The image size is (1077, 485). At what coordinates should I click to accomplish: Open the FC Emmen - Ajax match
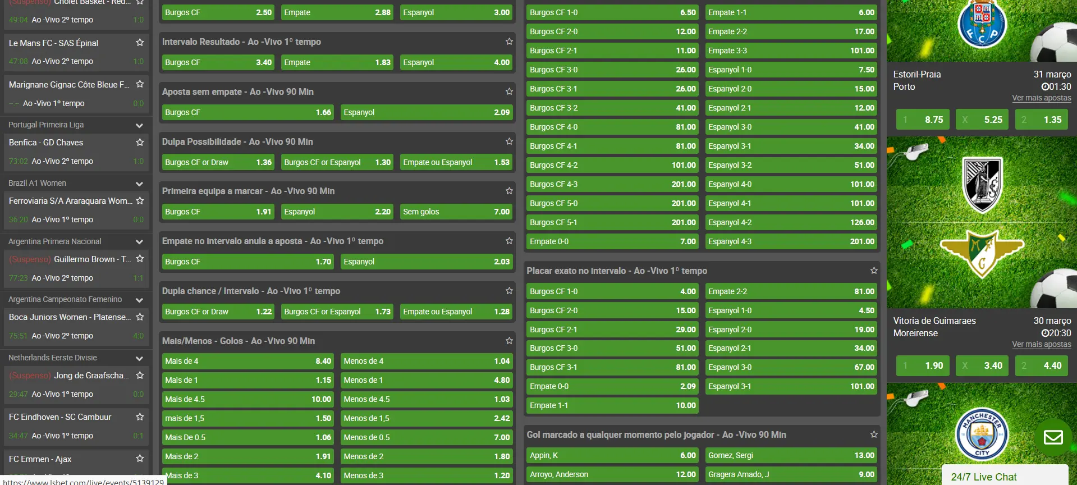click(x=40, y=459)
